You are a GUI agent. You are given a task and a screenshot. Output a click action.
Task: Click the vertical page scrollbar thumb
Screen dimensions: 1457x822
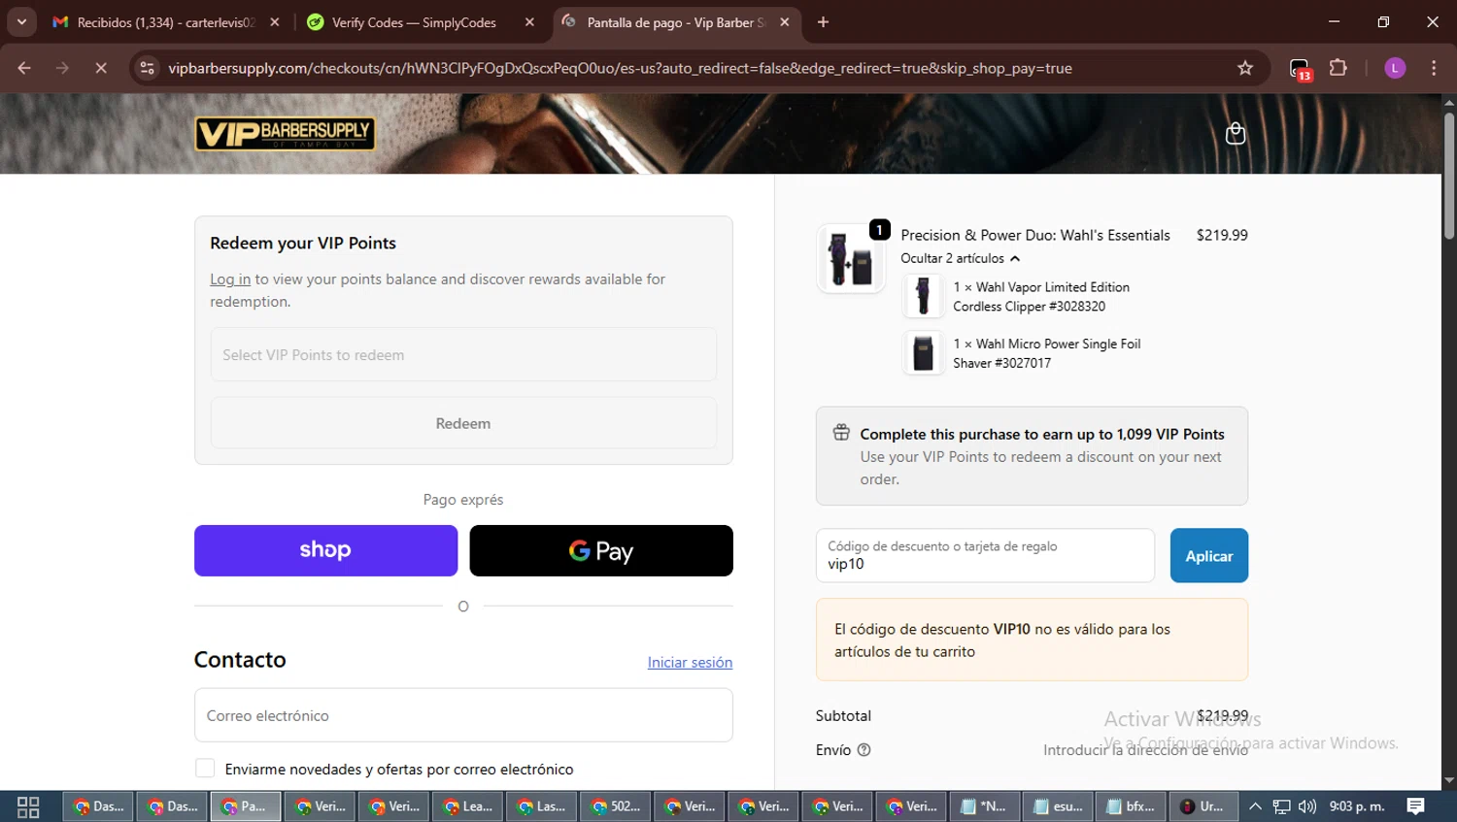(x=1448, y=177)
